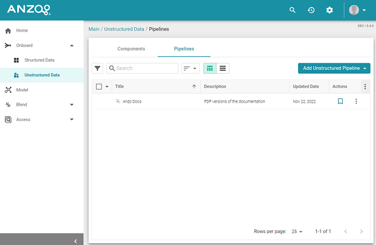Image resolution: width=376 pixels, height=245 pixels.
Task: Open the activity history clock icon
Action: (x=311, y=10)
